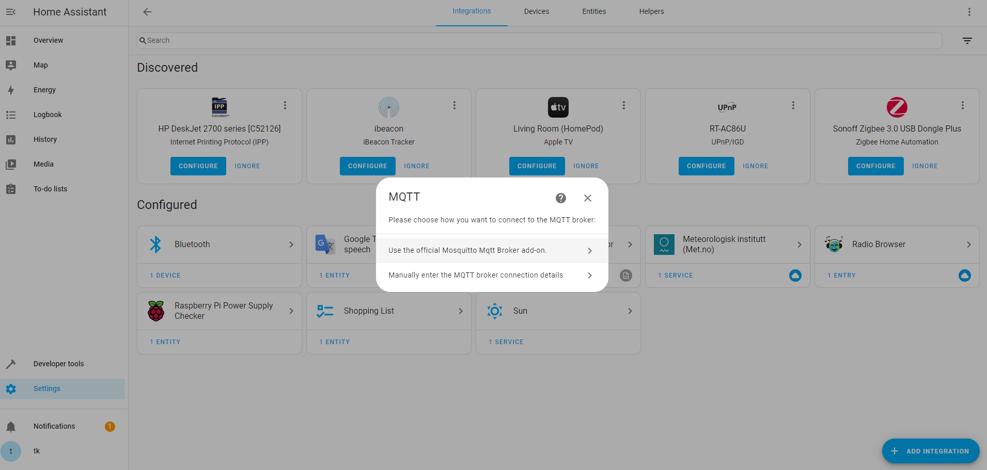Open the HP DeskJet card options menu

pos(285,105)
